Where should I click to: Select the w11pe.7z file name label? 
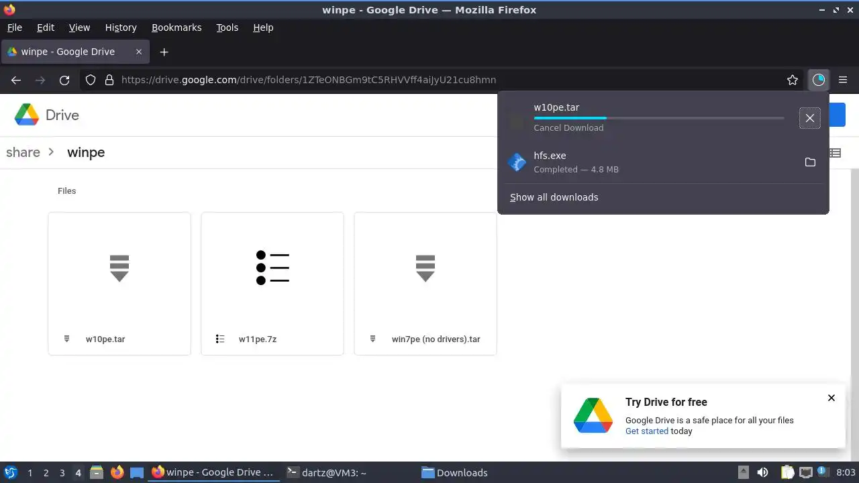click(x=258, y=339)
